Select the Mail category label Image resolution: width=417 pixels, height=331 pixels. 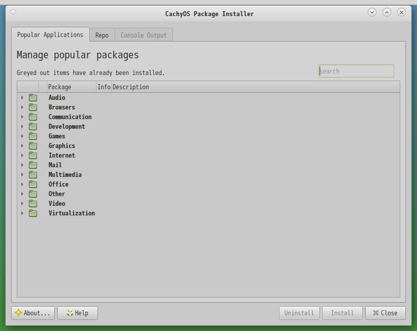coord(55,165)
